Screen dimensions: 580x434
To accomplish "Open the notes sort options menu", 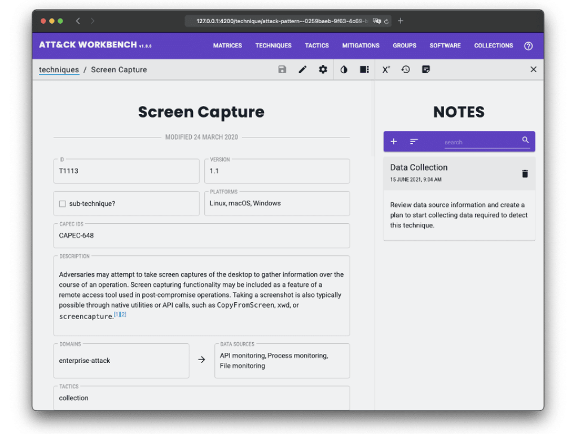I will (414, 141).
